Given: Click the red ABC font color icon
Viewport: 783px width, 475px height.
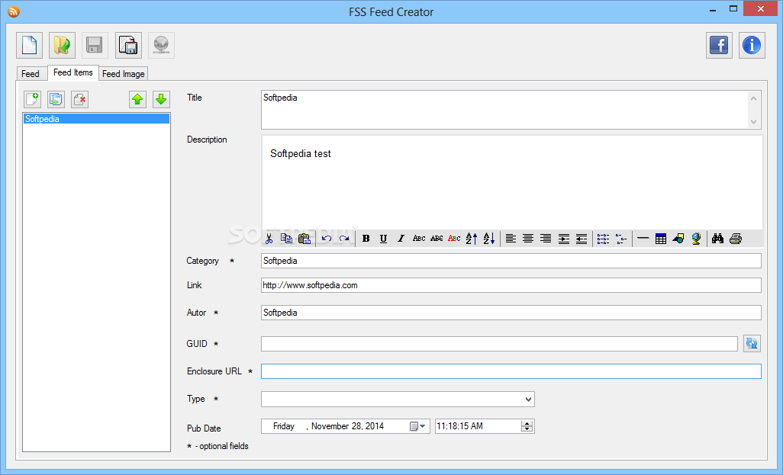Looking at the screenshot, I should click(x=454, y=239).
